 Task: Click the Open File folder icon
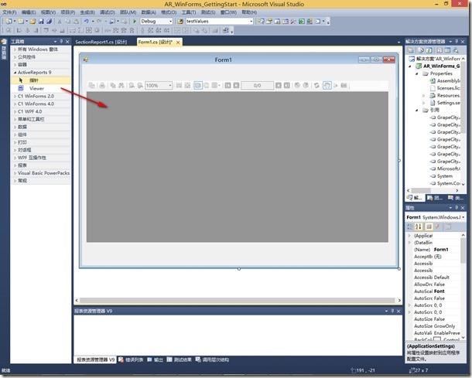click(x=33, y=22)
